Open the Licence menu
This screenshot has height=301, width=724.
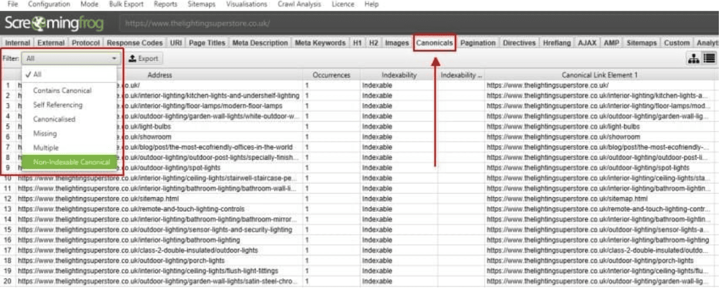[343, 4]
